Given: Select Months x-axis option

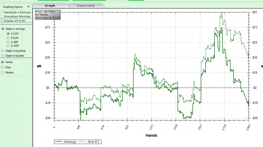Looking at the screenshot, I should point(3,73).
